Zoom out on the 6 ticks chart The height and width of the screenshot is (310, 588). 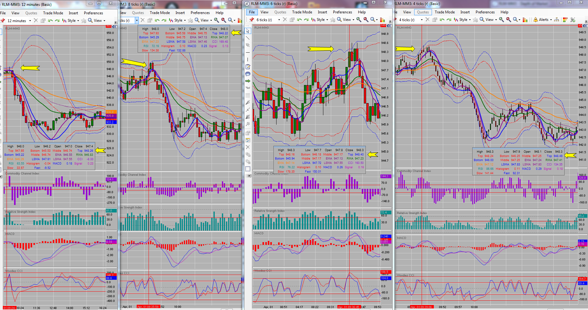pyautogui.click(x=366, y=20)
